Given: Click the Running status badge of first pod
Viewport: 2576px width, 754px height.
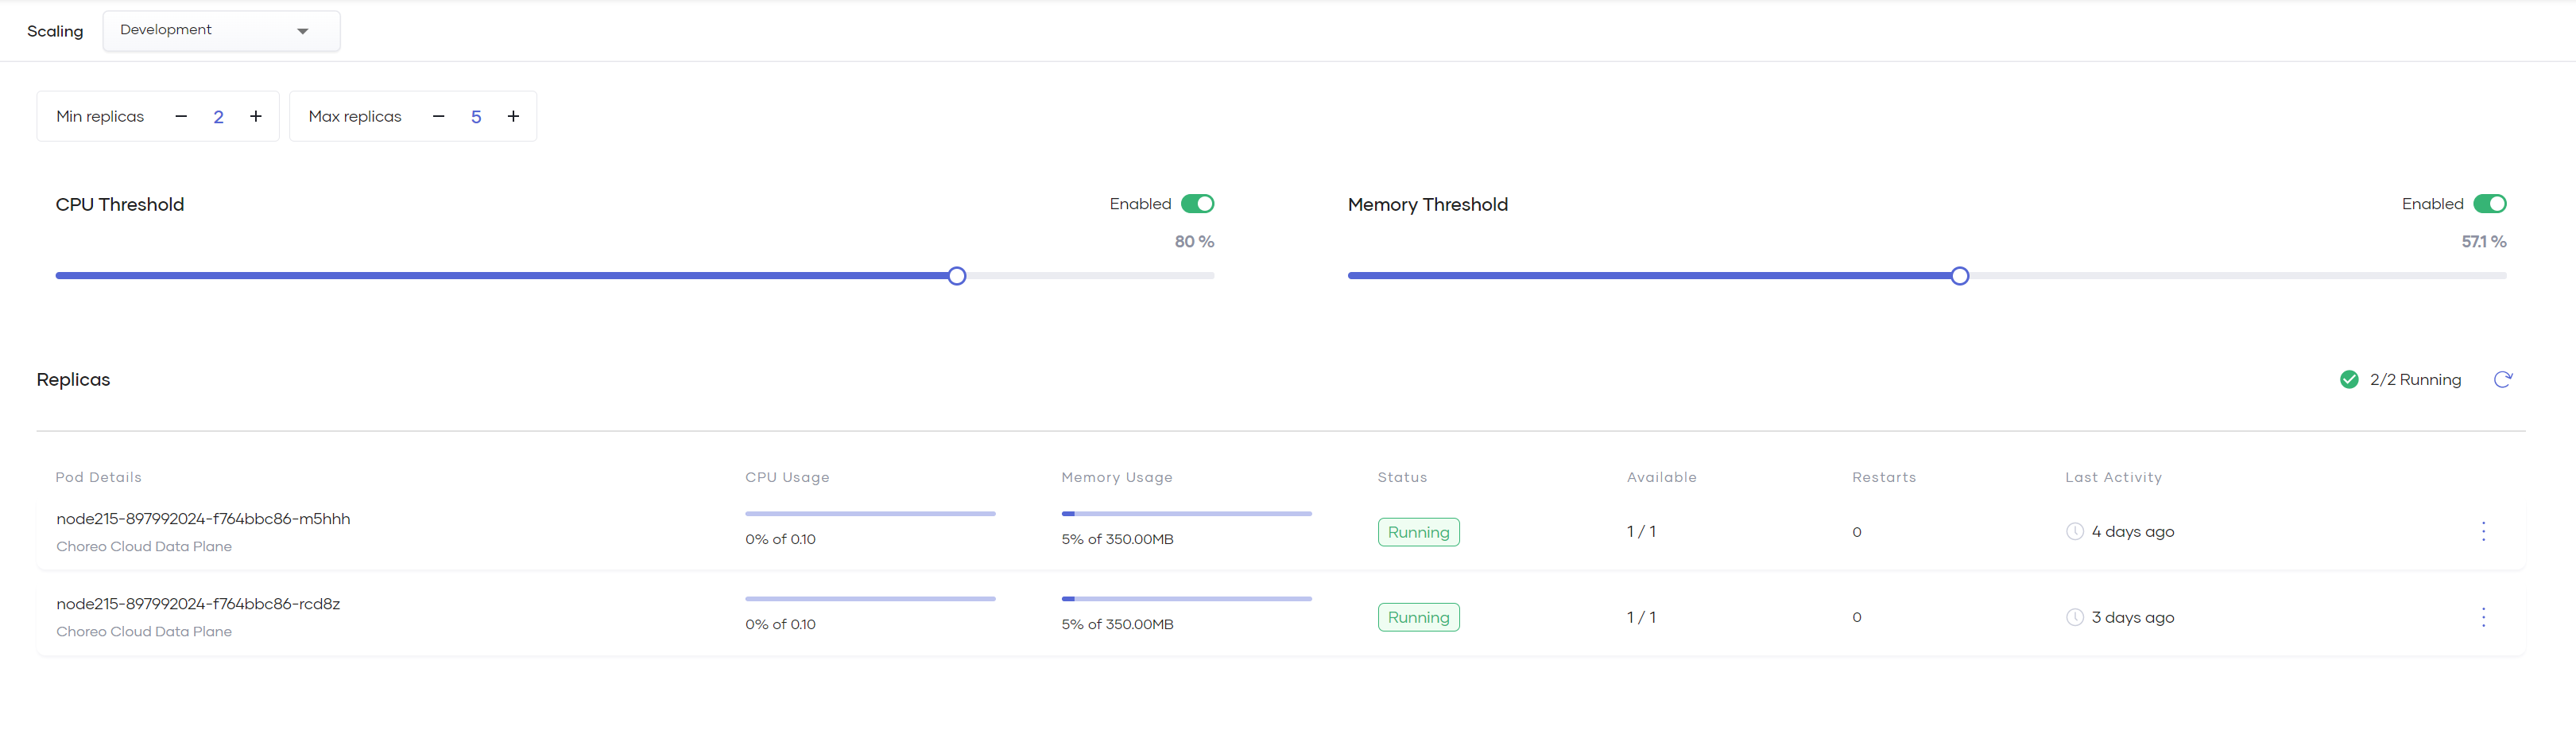Looking at the screenshot, I should coord(1418,532).
